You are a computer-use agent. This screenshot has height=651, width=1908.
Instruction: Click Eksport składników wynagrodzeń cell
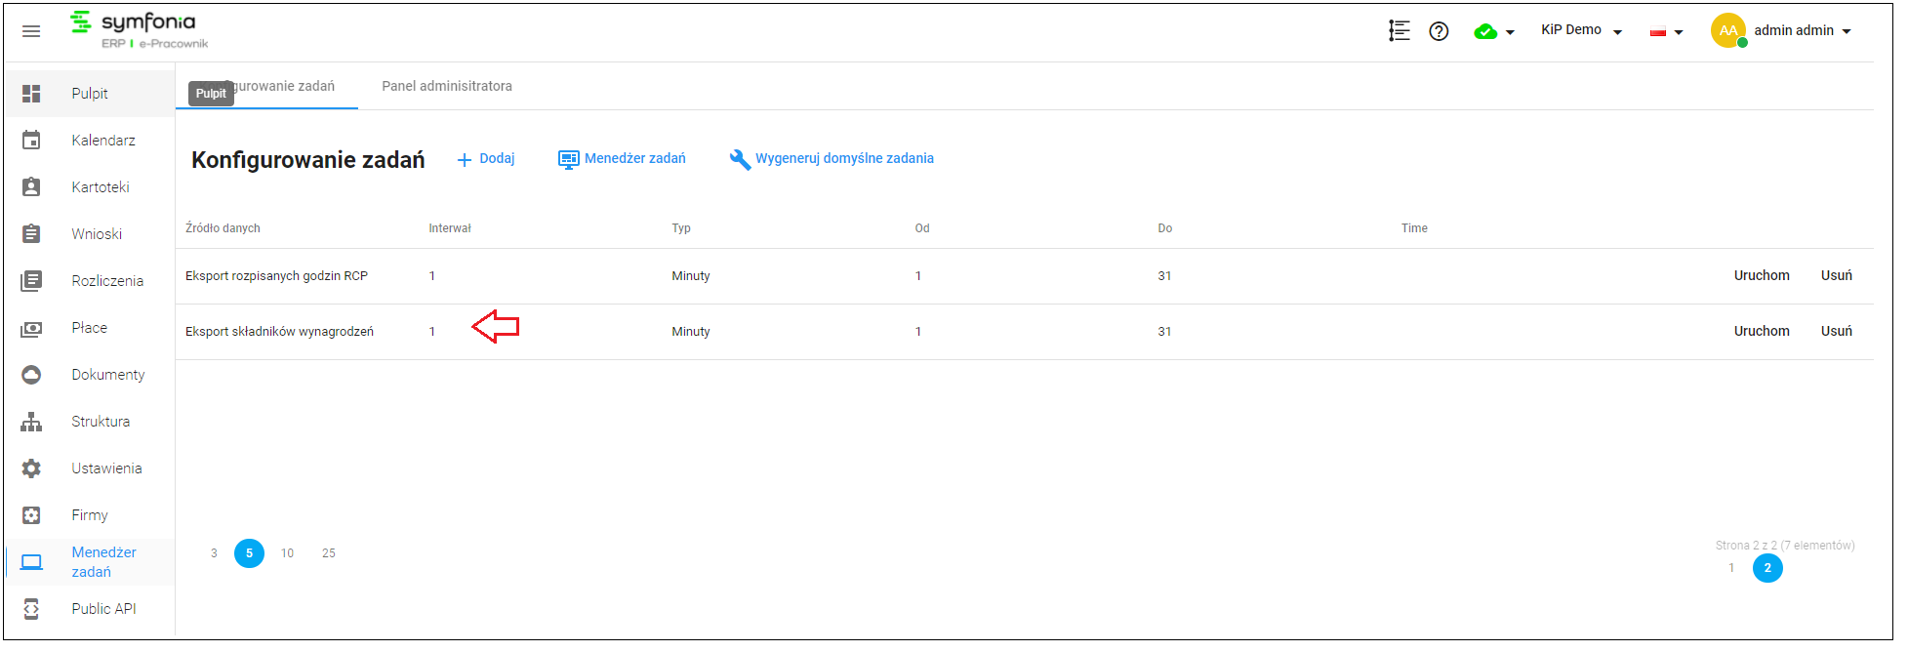(279, 332)
